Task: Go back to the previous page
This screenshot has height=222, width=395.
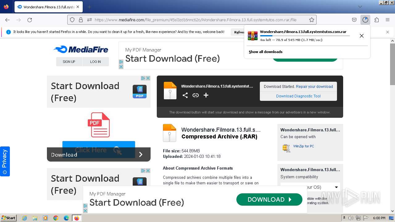Action: (7, 20)
